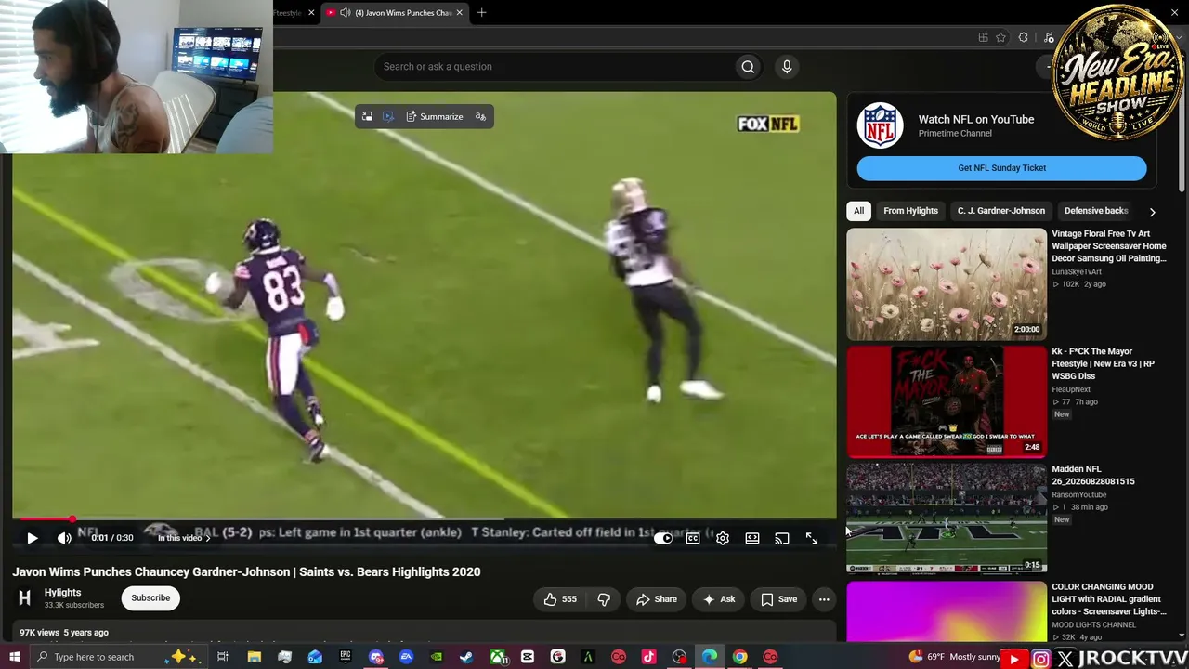Open the NFL channel logo
Viewport: 1189px width, 669px height.
(880, 125)
